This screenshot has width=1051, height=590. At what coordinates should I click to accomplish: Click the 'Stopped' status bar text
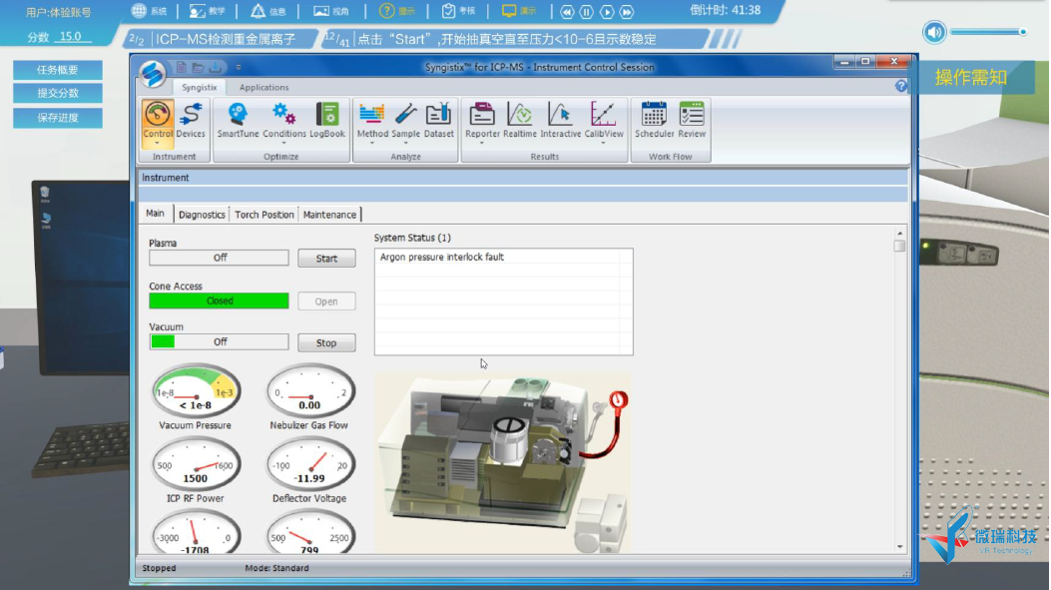(159, 568)
